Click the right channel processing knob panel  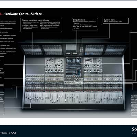point(93,65)
